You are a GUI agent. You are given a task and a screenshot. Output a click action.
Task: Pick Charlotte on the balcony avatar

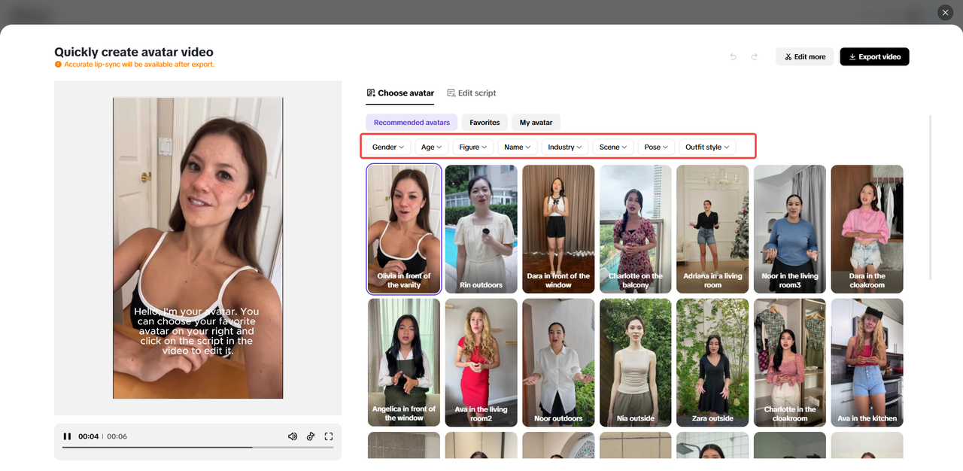tap(636, 229)
